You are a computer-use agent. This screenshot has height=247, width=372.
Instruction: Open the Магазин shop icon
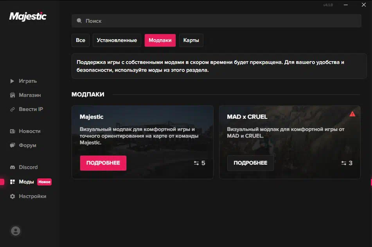(x=12, y=95)
